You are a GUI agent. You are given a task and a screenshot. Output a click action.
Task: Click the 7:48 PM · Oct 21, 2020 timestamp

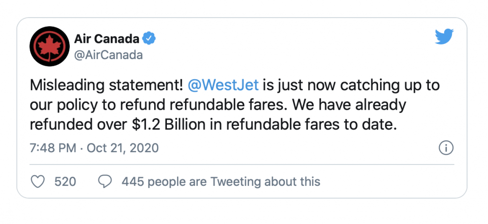[x=94, y=148]
